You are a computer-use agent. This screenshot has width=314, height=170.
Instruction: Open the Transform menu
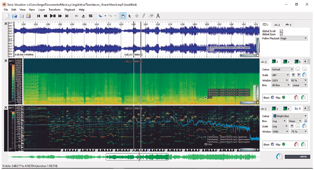pyautogui.click(x=54, y=9)
